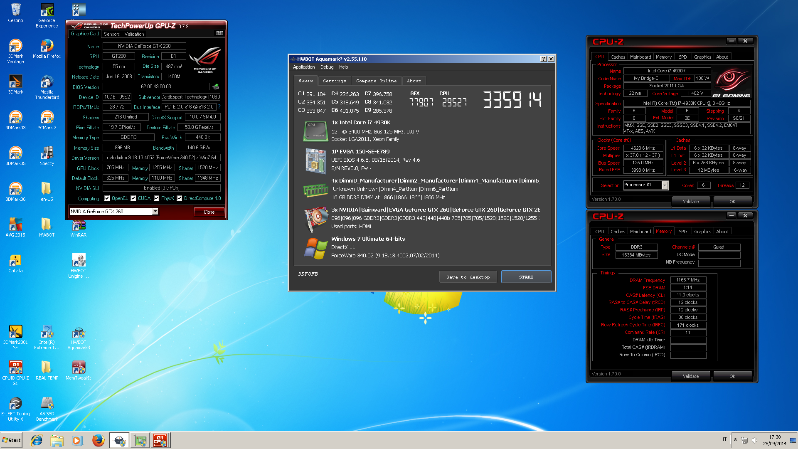Open Mozilla Thunderbird desktop shortcut
Screen dimensions: 798x449
[47, 86]
